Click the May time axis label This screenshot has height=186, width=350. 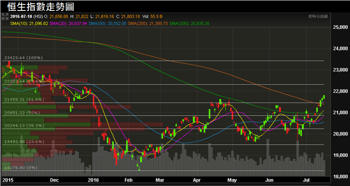point(233,180)
